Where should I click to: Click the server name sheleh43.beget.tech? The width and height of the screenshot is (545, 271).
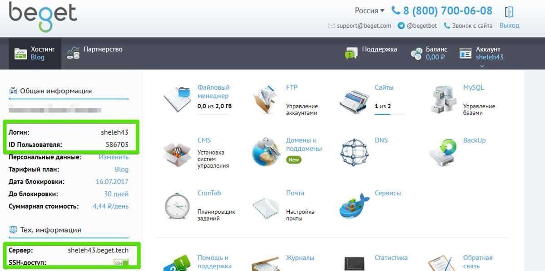coord(98,250)
